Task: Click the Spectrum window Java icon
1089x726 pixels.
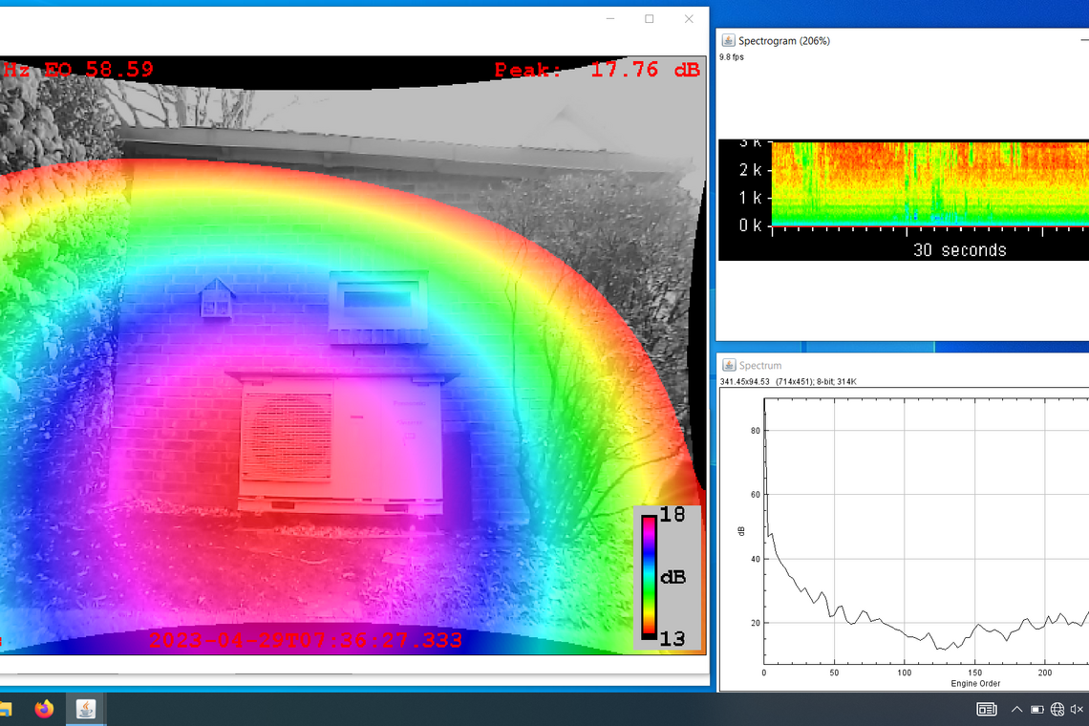Action: click(x=728, y=366)
